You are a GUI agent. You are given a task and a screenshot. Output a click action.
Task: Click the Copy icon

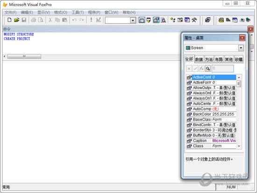coord(57,20)
